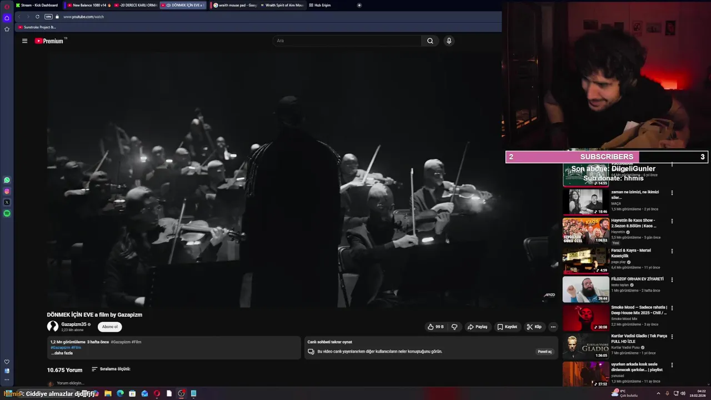711x400 pixels.
Task: Open options menu for 'Farazi & Kayra' video
Action: pyautogui.click(x=672, y=251)
